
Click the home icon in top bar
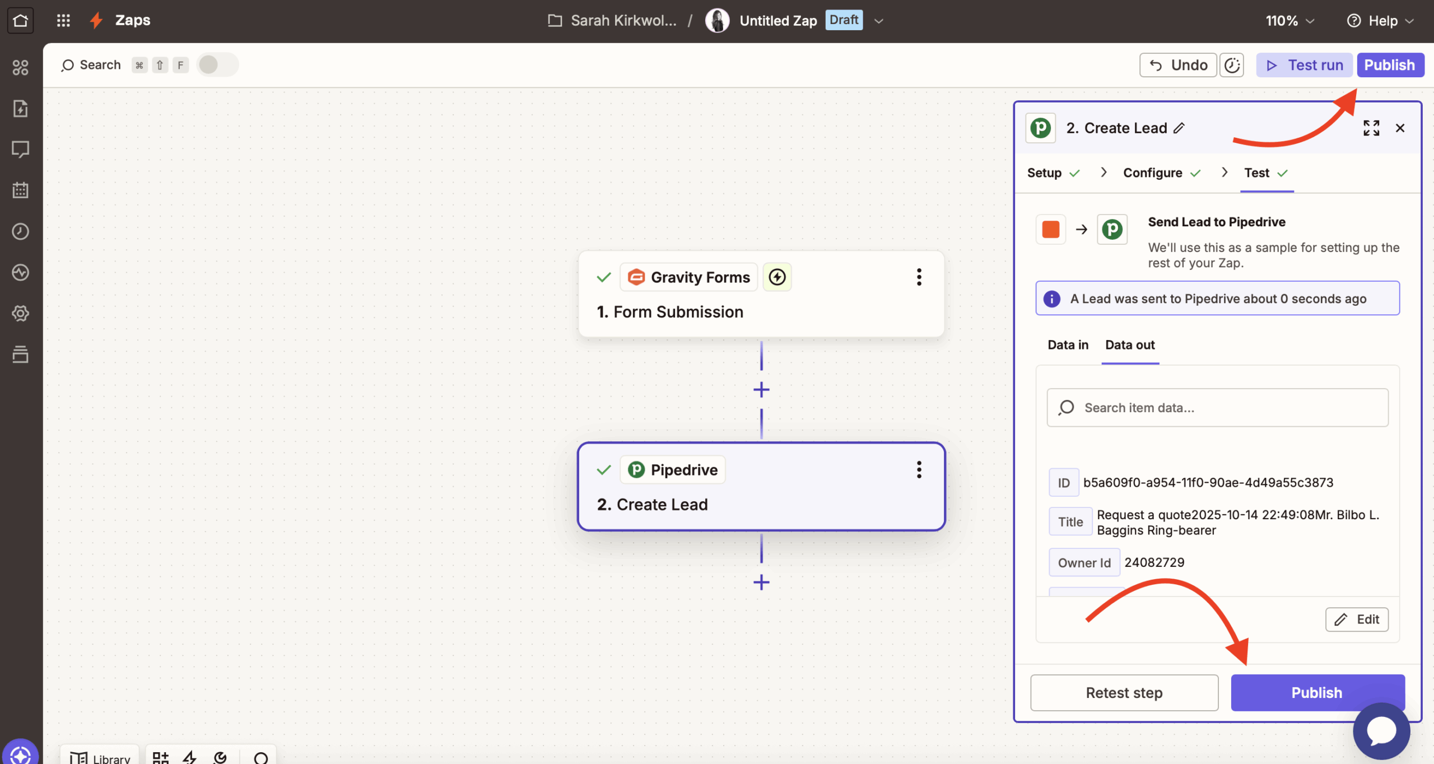[20, 21]
